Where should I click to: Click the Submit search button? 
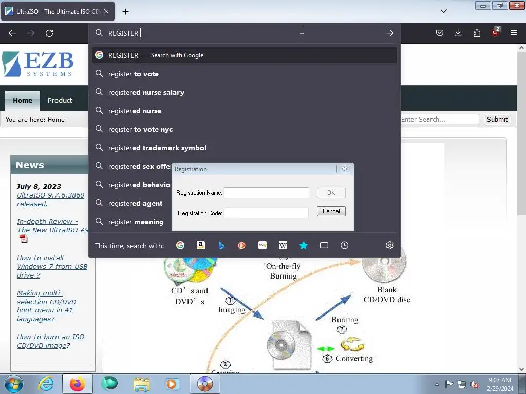click(x=497, y=119)
